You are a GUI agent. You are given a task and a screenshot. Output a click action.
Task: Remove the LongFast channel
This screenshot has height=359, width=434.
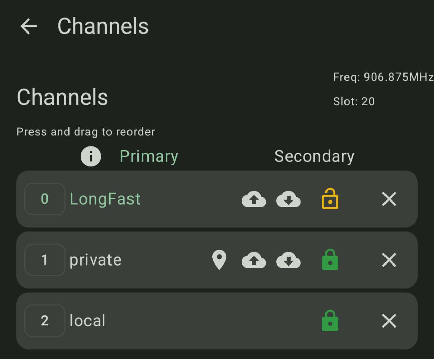[x=389, y=199]
